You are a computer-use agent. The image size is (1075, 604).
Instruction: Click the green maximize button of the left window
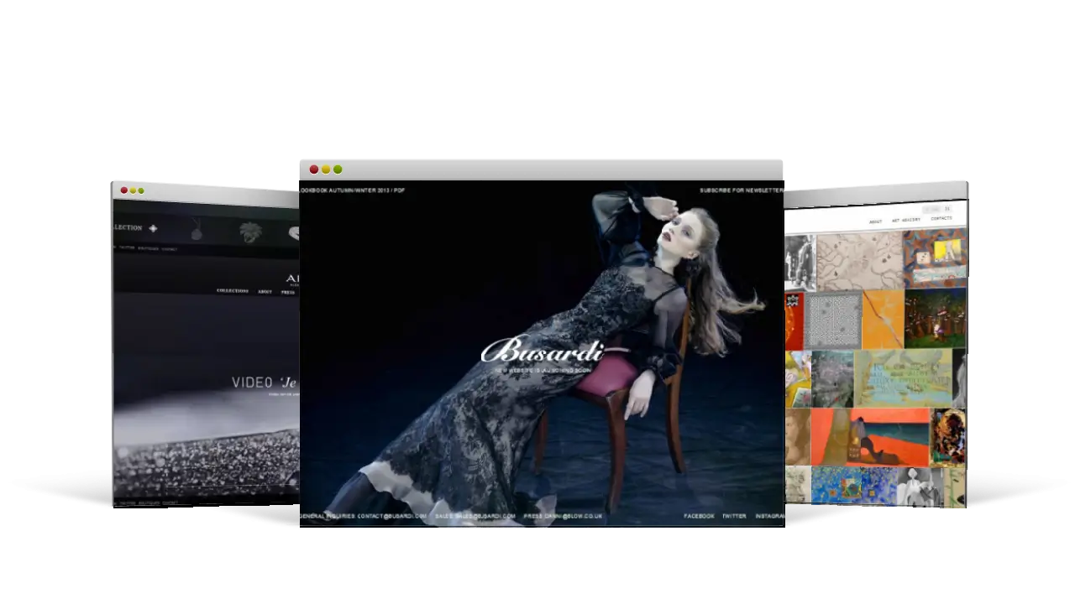tap(141, 190)
